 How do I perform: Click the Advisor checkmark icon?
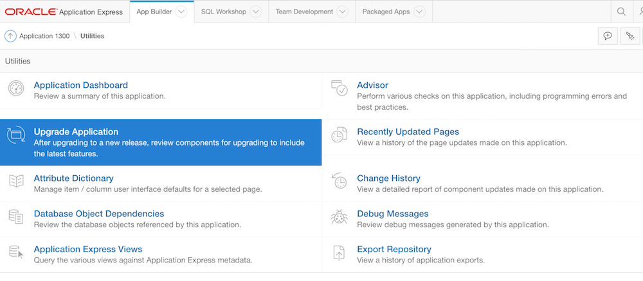click(339, 89)
